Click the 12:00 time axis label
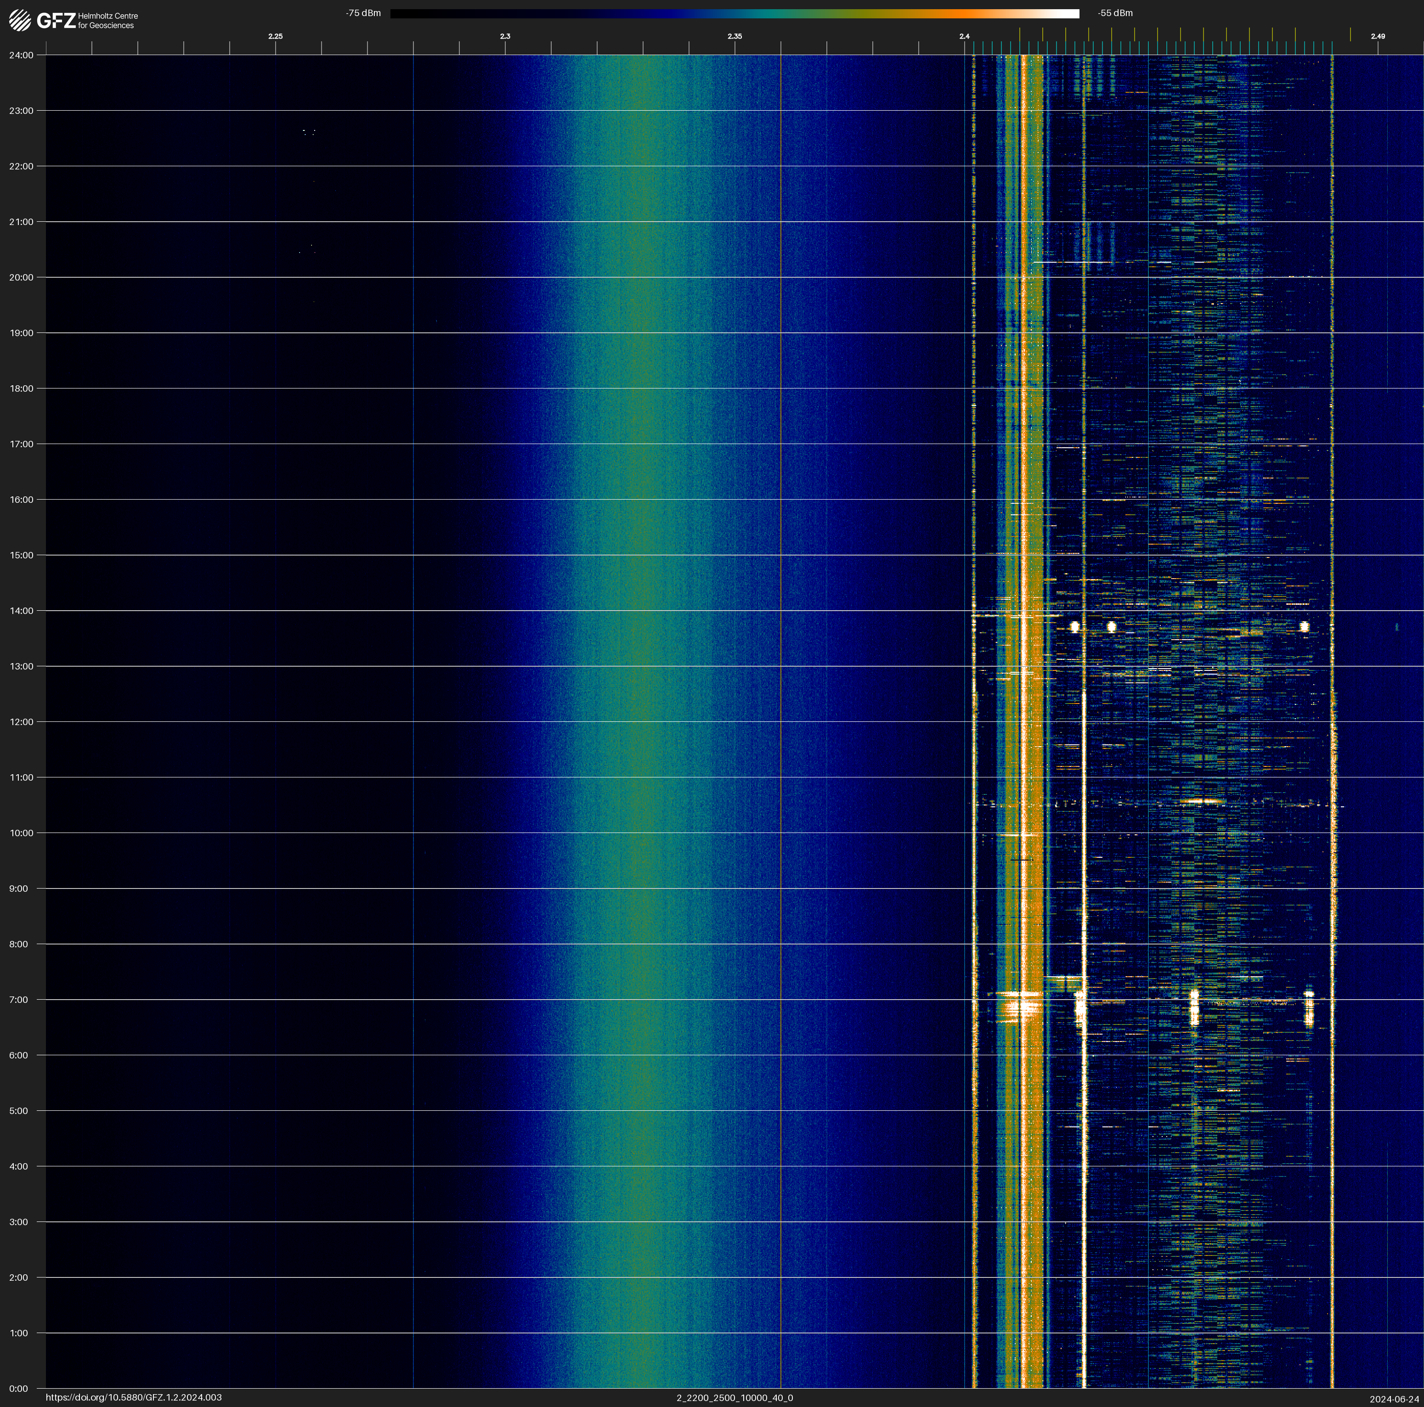Viewport: 1424px width, 1407px height. (x=21, y=722)
